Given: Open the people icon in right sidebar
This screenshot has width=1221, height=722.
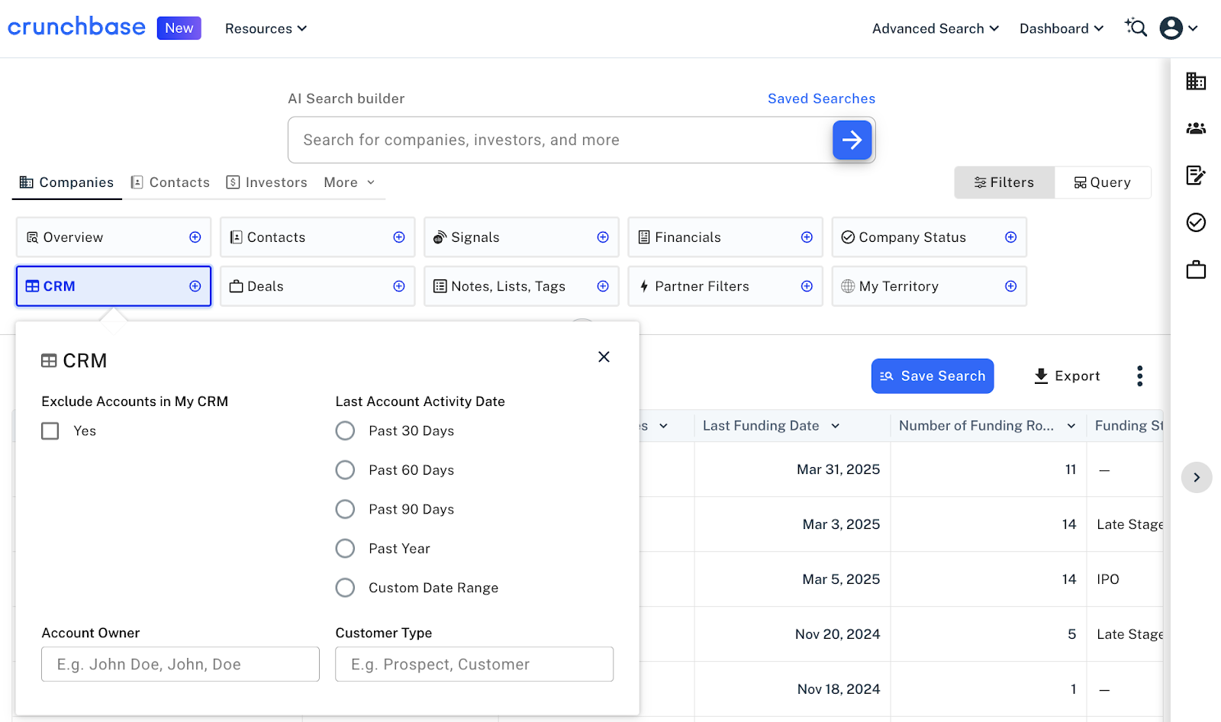Looking at the screenshot, I should click(x=1196, y=128).
